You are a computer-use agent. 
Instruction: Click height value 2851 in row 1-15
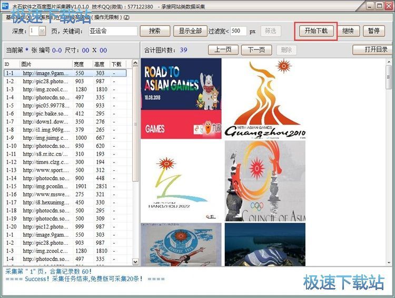102,186
